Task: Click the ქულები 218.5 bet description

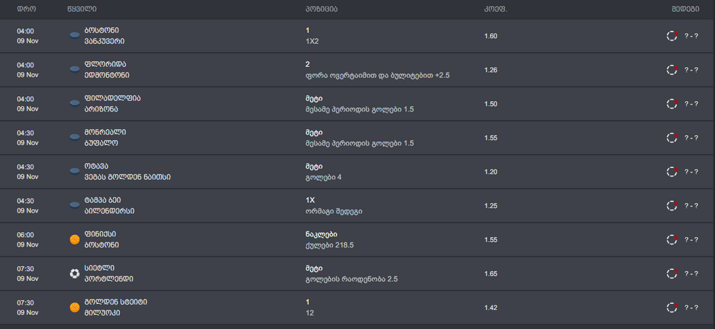Action: point(330,245)
